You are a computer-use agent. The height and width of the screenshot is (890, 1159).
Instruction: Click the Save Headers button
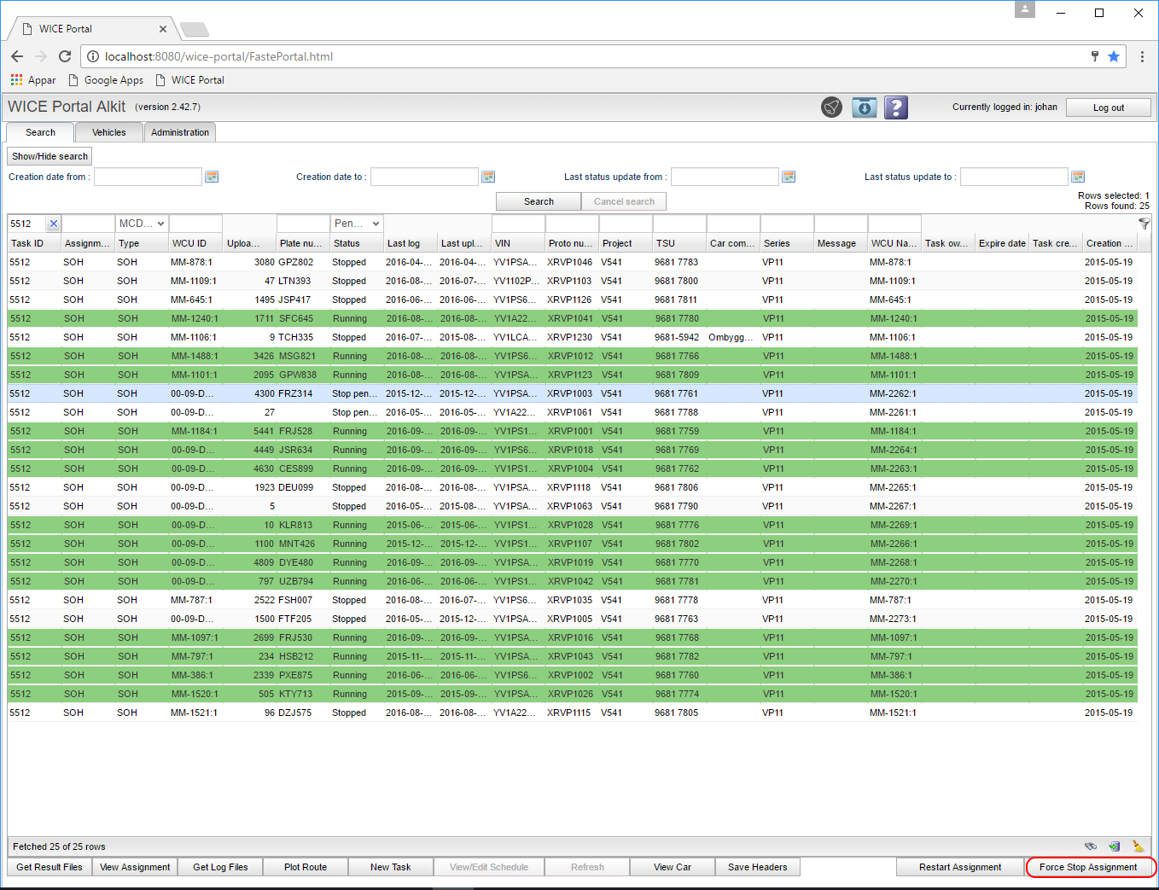click(x=758, y=867)
